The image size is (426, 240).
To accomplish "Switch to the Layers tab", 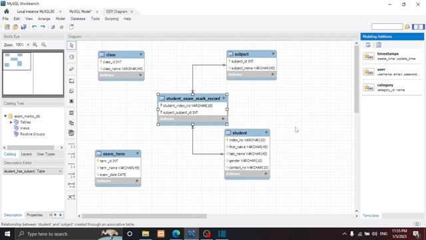I will click(27, 154).
